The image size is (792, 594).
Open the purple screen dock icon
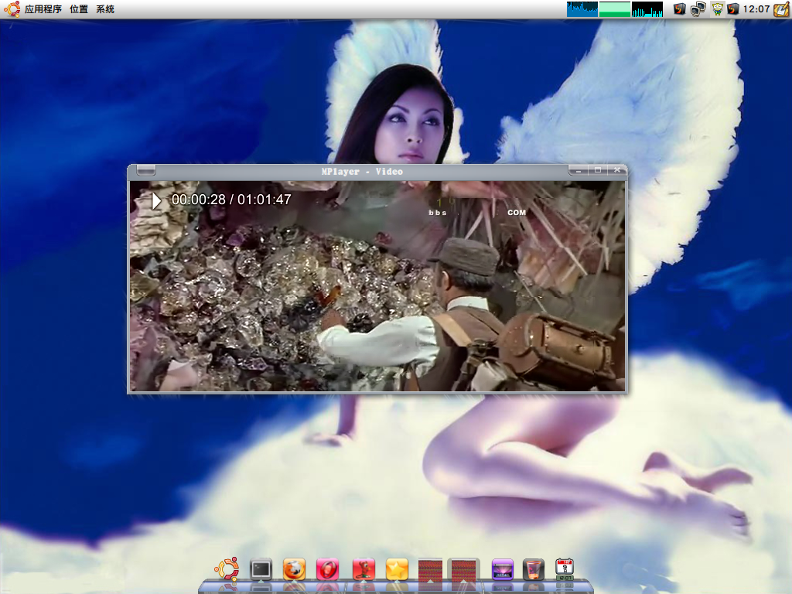(503, 570)
